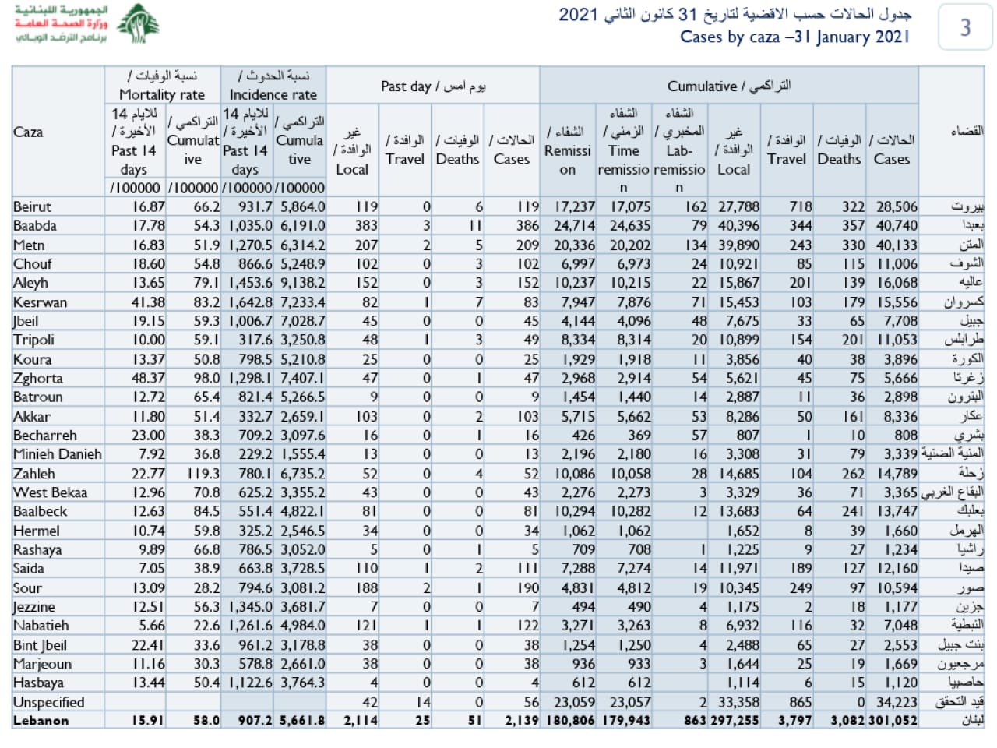Screen dimensions: 997x748
Task: Click Lebanon cumulative cases total 301,052
Action: point(892,721)
